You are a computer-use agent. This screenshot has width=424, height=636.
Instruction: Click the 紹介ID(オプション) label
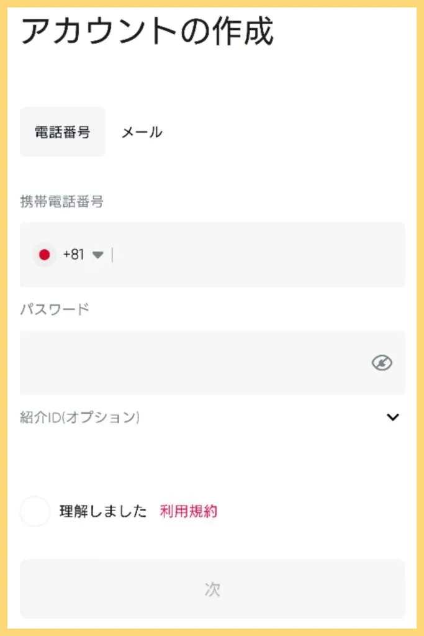(x=80, y=417)
